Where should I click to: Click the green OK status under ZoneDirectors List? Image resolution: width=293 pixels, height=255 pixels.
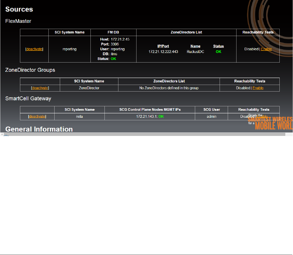tap(218, 52)
